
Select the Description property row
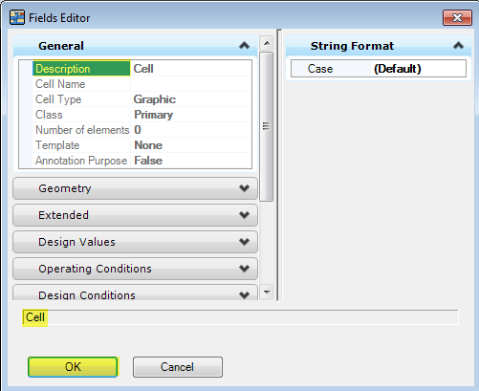[x=142, y=69]
